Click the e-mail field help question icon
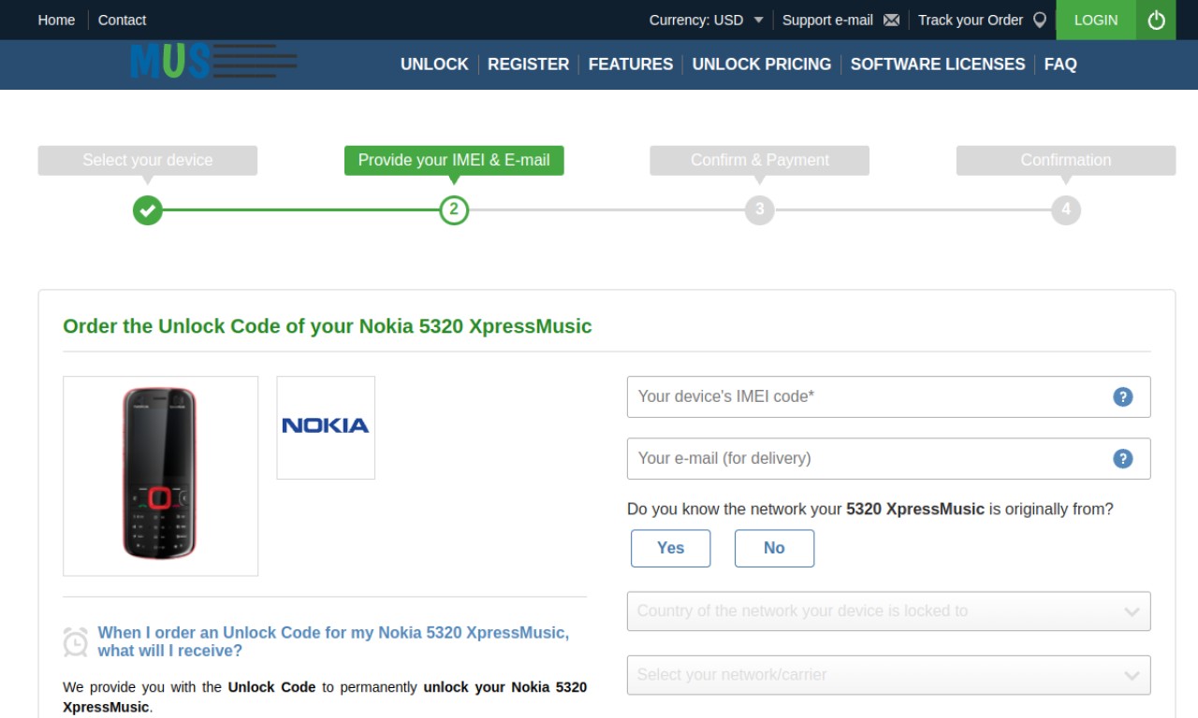1198x718 pixels. (1123, 458)
